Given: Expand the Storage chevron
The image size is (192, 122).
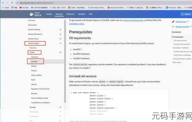Looking at the screenshot, I should coord(60,107).
